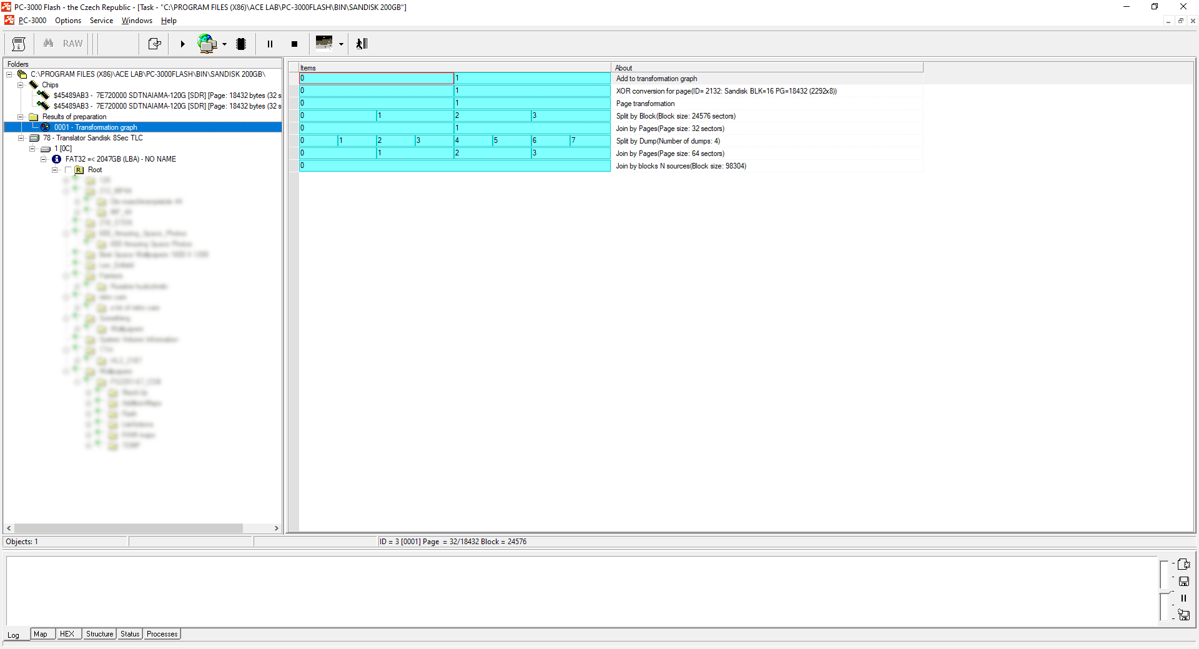Collapse the Chips tree node
This screenshot has width=1199, height=649.
(x=21, y=85)
